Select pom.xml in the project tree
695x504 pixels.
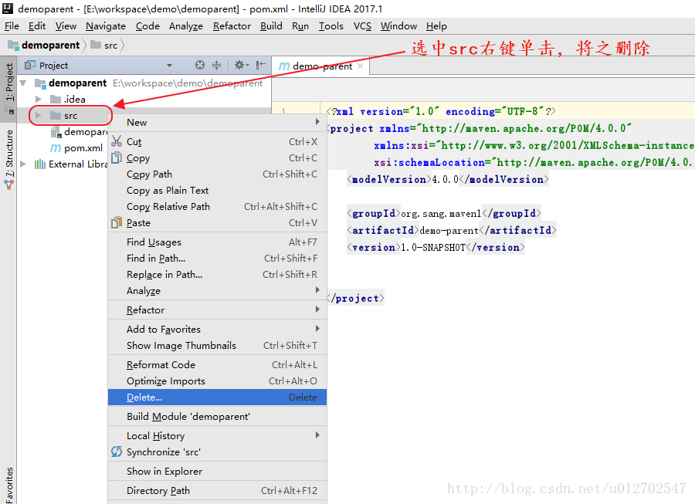[83, 147]
